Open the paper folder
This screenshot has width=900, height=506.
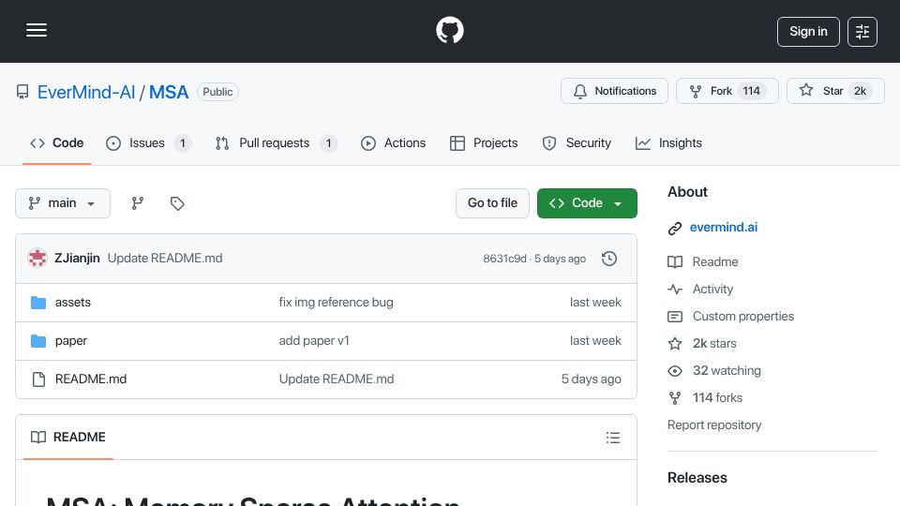point(70,341)
